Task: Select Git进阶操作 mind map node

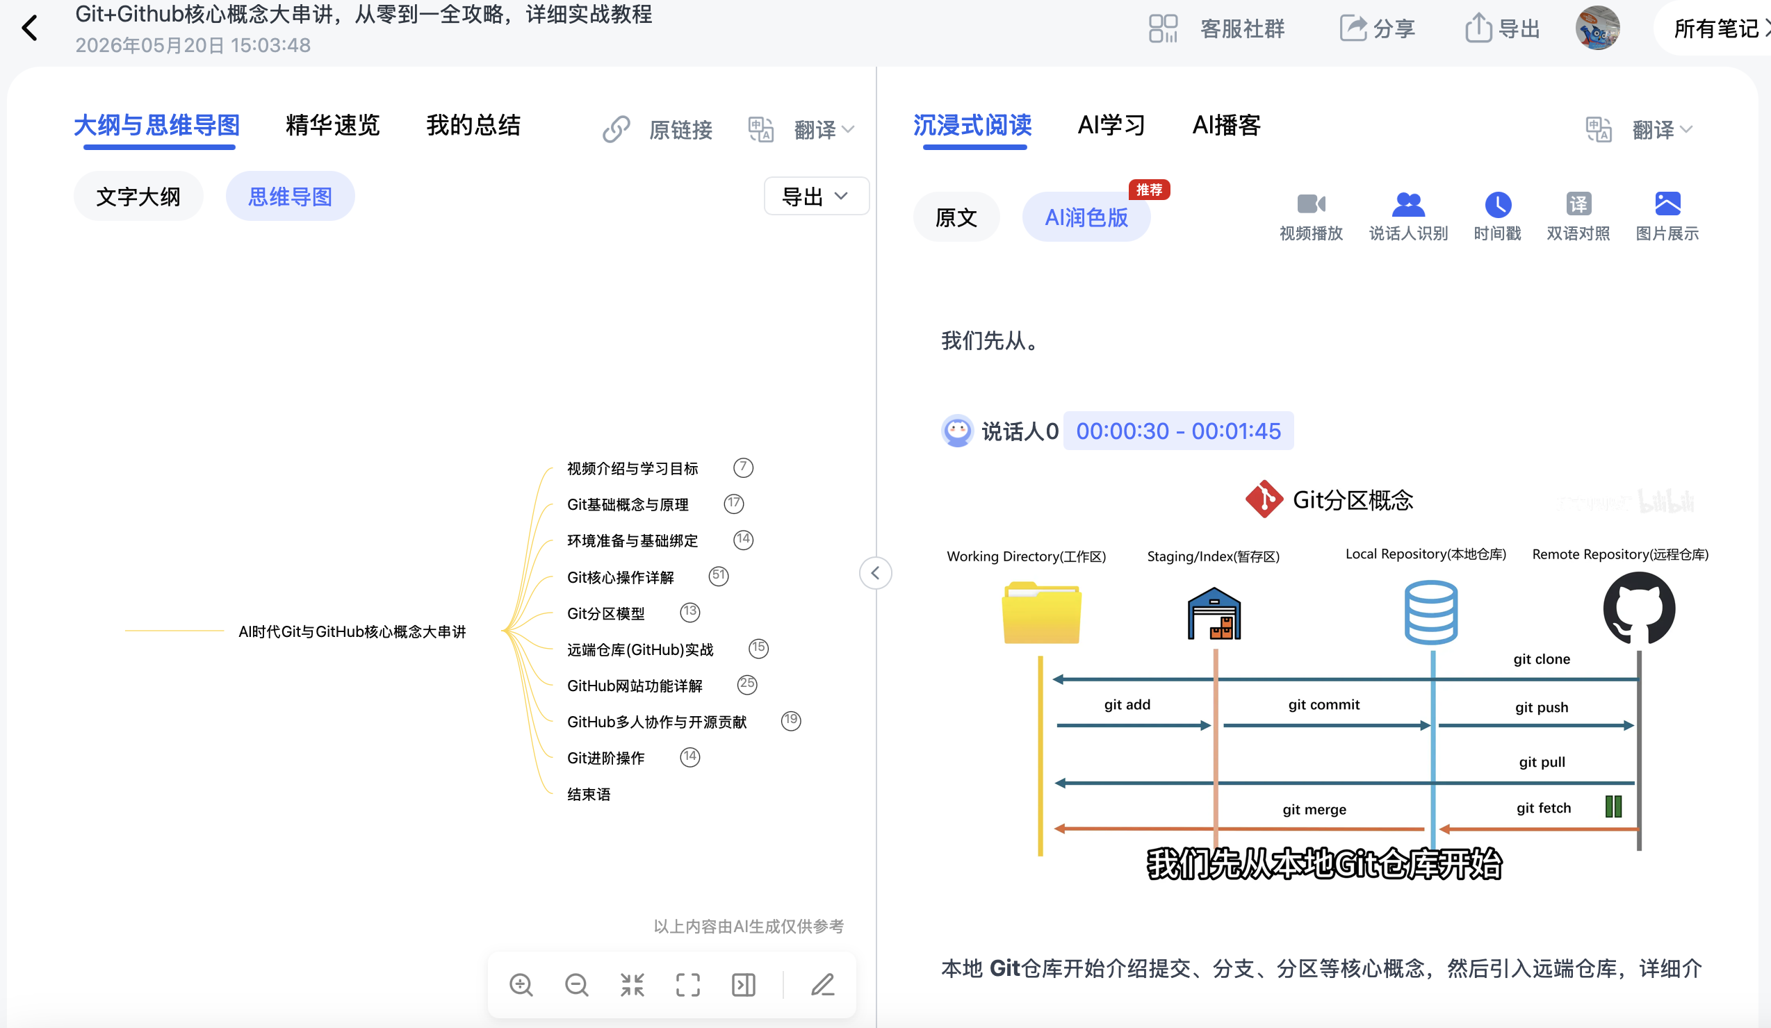Action: pos(606,758)
